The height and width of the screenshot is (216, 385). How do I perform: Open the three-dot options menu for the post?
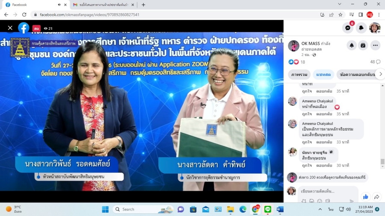tap(375, 45)
